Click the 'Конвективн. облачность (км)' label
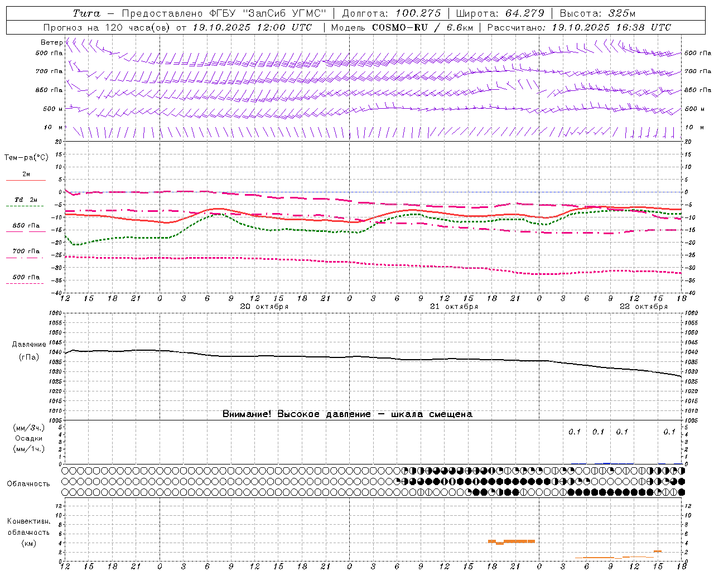 point(28,532)
